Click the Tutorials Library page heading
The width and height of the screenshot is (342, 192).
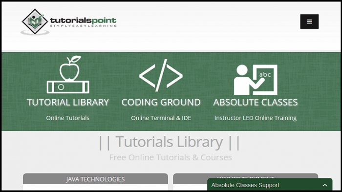[170, 142]
